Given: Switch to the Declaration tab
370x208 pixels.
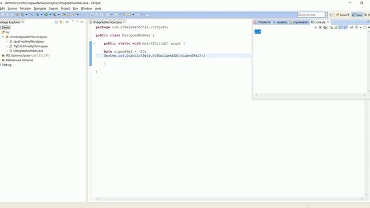Looking at the screenshot, I should (x=299, y=22).
